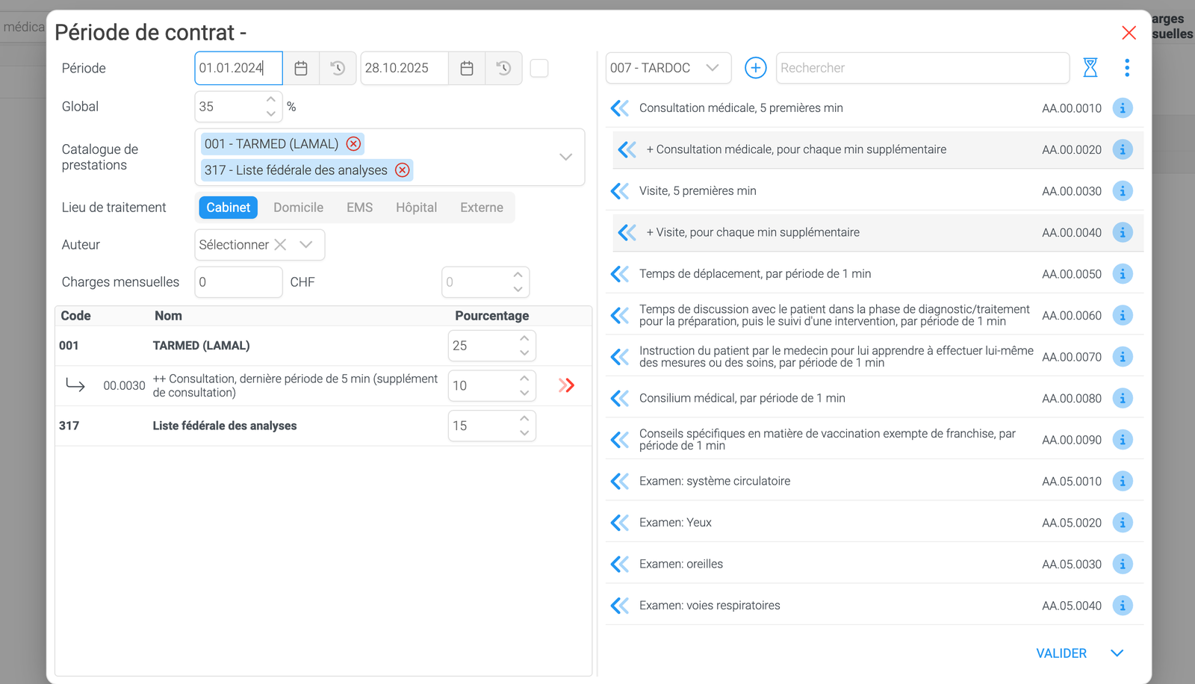Image resolution: width=1195 pixels, height=684 pixels.
Task: Click the Rechercher search field
Action: (922, 68)
